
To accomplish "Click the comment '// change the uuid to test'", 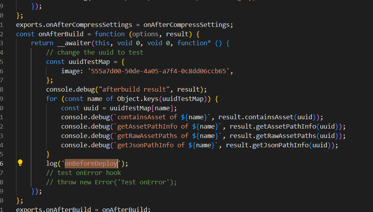I will (x=95, y=52).
